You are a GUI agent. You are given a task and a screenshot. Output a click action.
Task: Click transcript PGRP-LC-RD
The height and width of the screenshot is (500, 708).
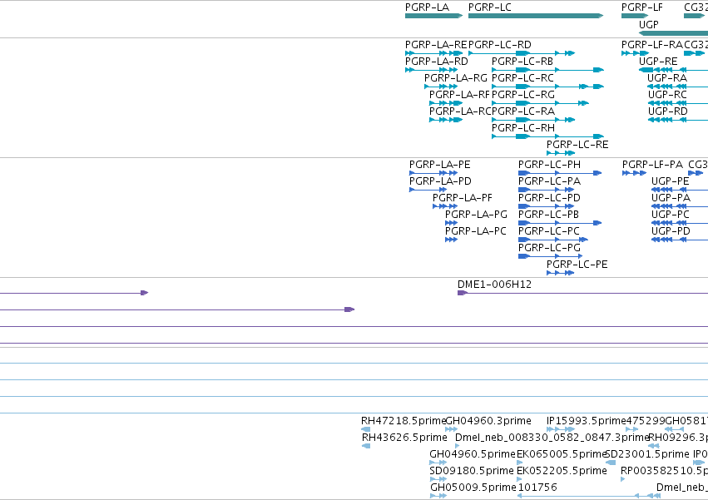(522, 53)
